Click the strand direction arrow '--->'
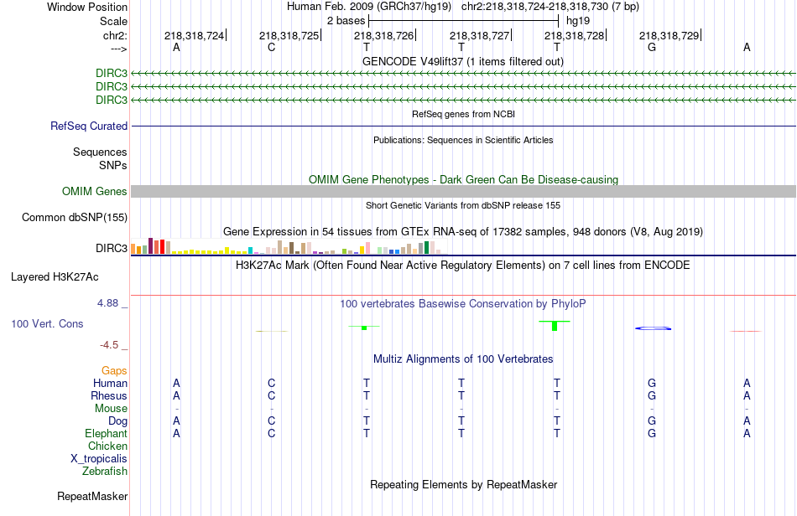 click(118, 49)
